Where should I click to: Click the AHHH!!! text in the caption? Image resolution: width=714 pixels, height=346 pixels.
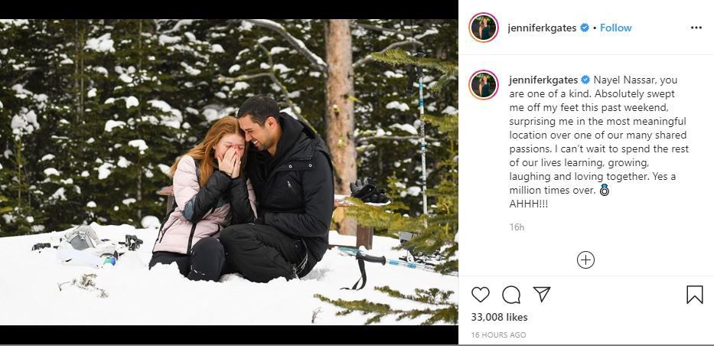[530, 204]
